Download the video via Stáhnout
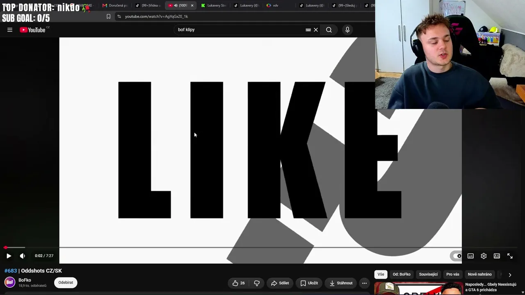This screenshot has width=525, height=295. click(341, 283)
